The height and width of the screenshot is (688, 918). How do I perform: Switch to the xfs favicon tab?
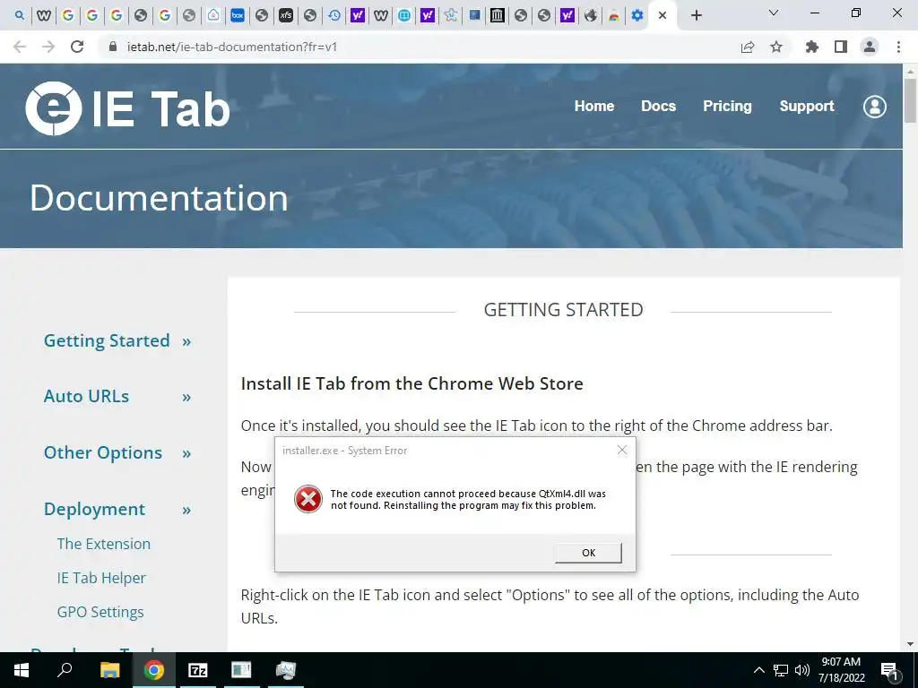pyautogui.click(x=286, y=15)
